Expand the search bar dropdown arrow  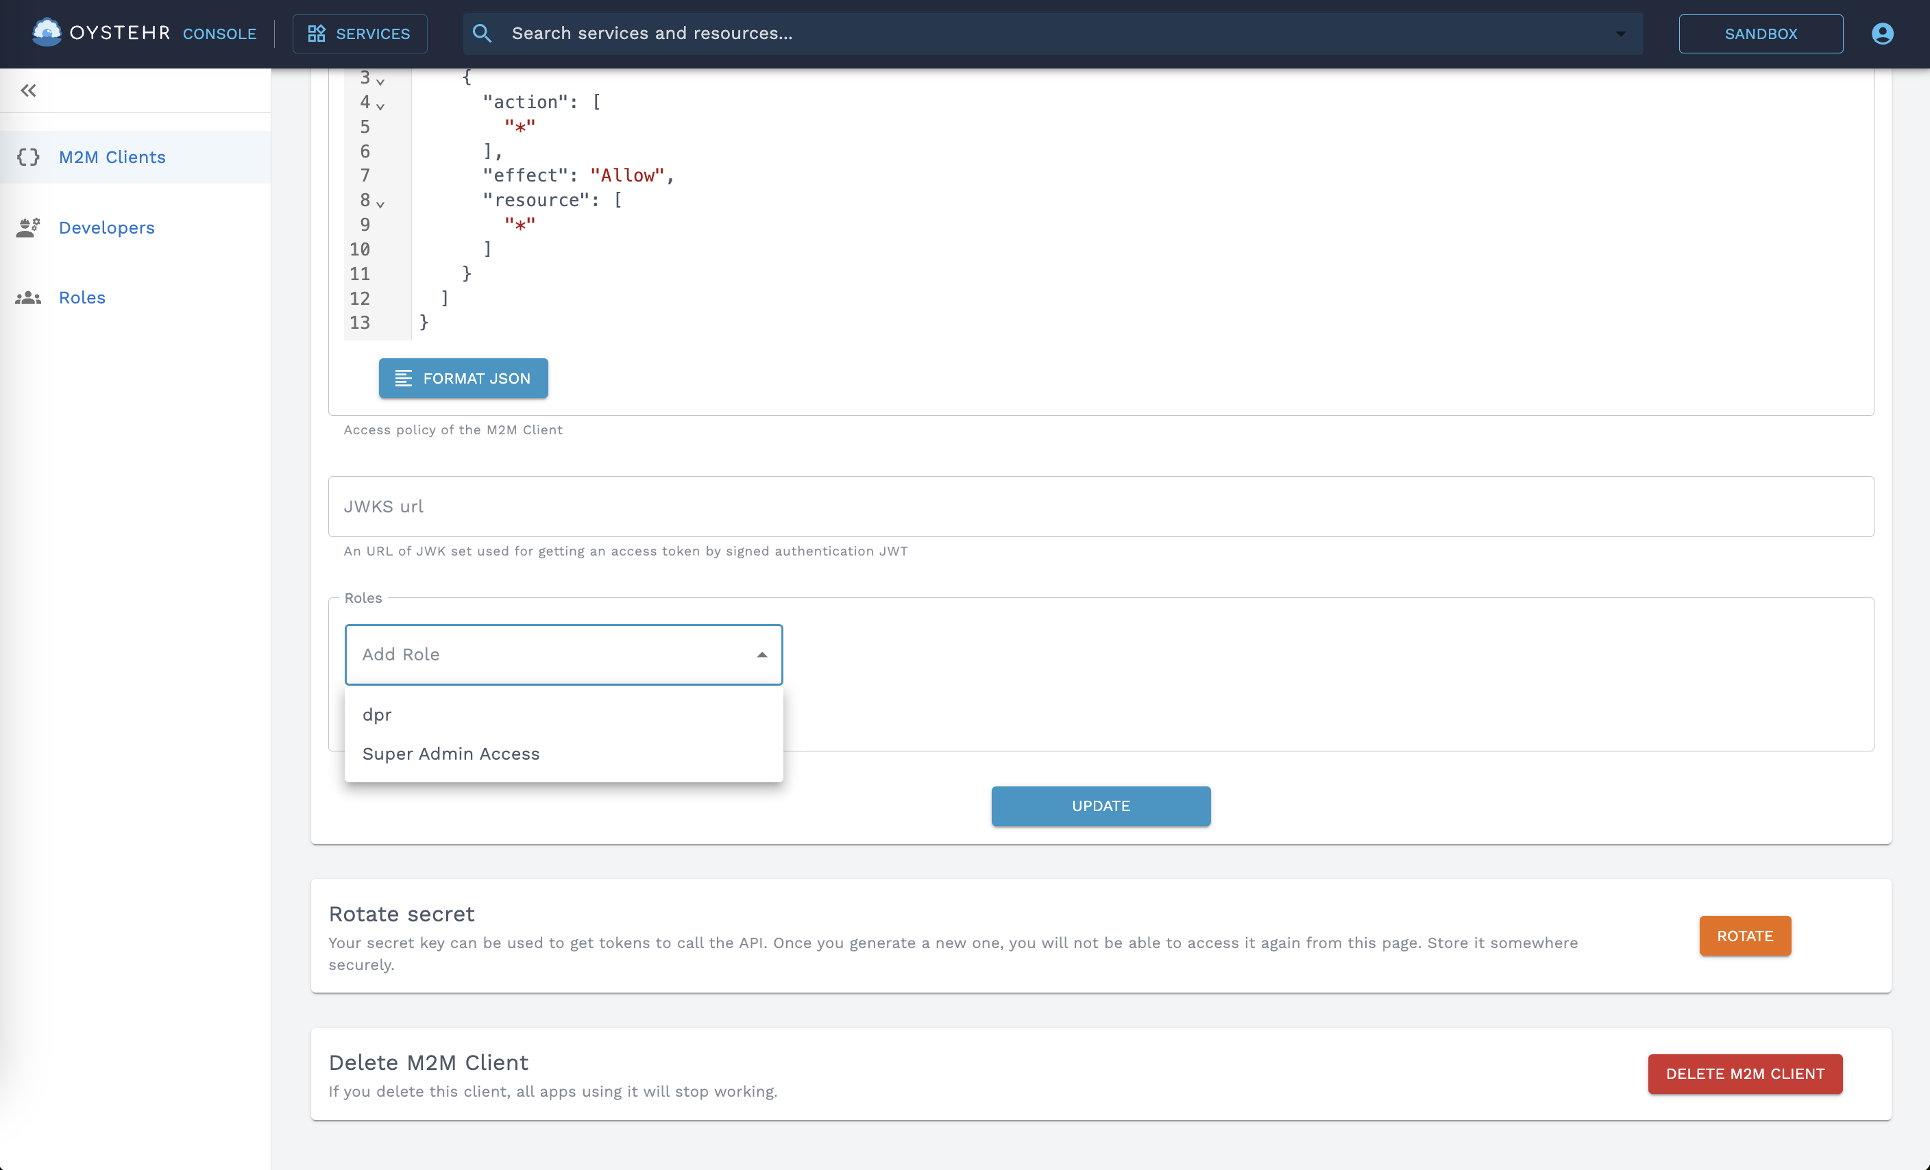pyautogui.click(x=1620, y=34)
